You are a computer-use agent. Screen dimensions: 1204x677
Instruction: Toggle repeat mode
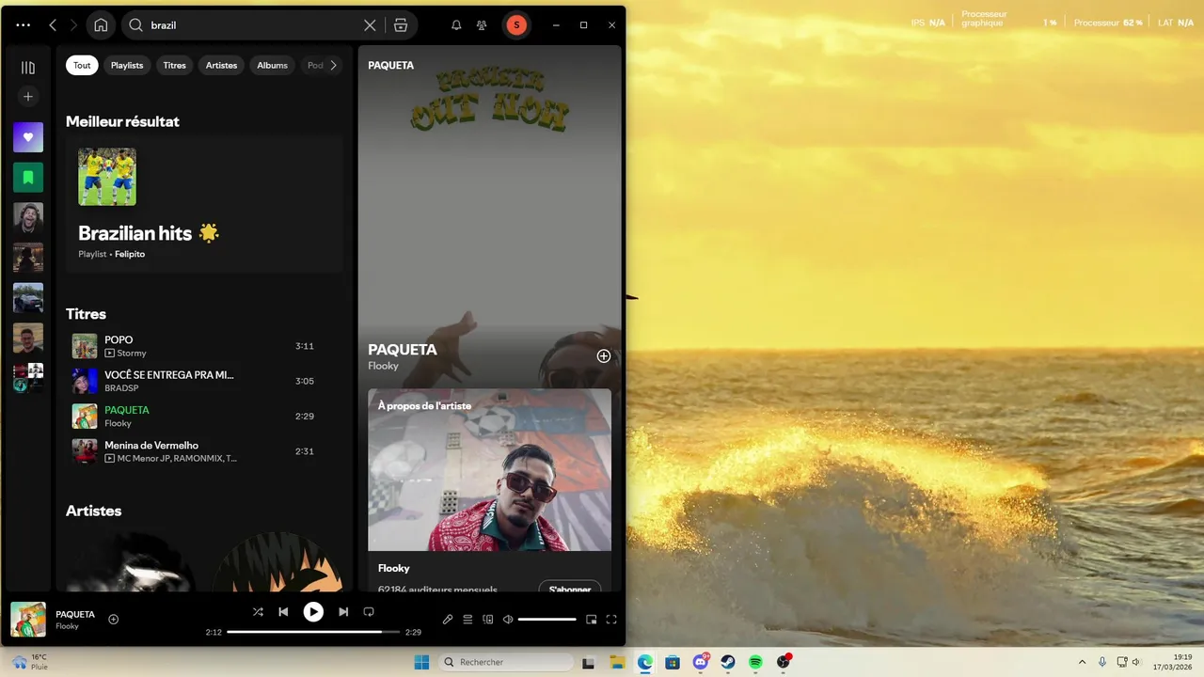tap(369, 611)
